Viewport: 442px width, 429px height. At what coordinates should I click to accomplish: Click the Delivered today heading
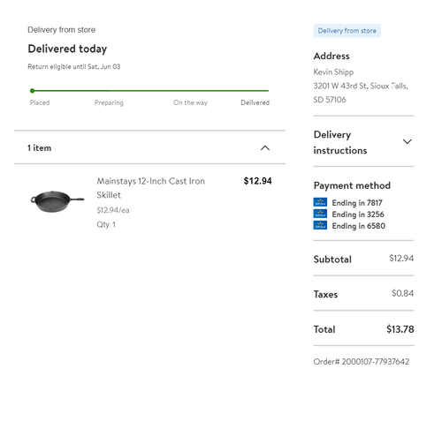click(x=67, y=49)
